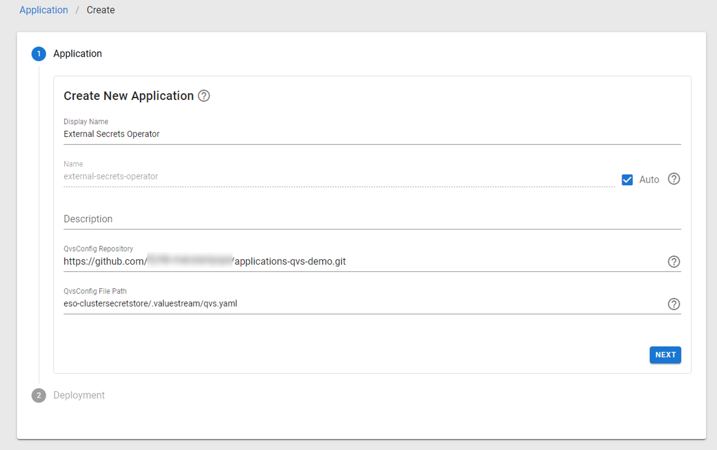Click the Create New Application heading
Viewport: 717px width, 450px height.
(129, 96)
